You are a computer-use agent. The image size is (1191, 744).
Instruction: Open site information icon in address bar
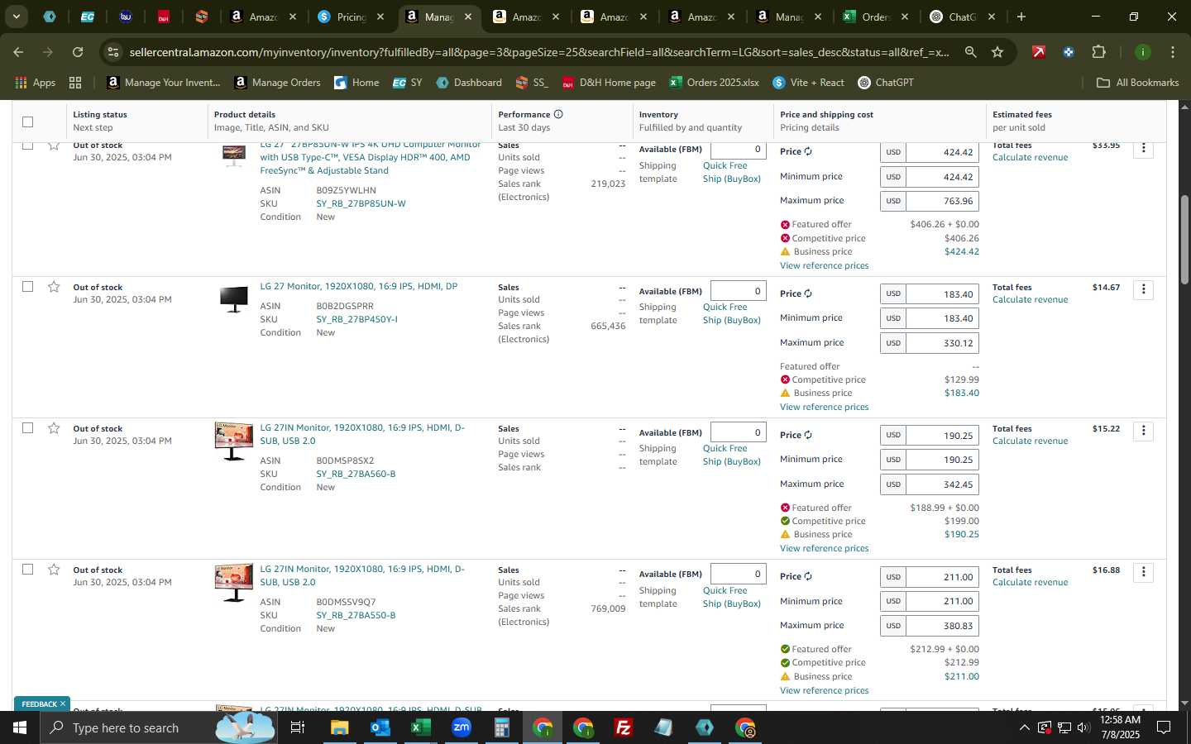pos(113,52)
